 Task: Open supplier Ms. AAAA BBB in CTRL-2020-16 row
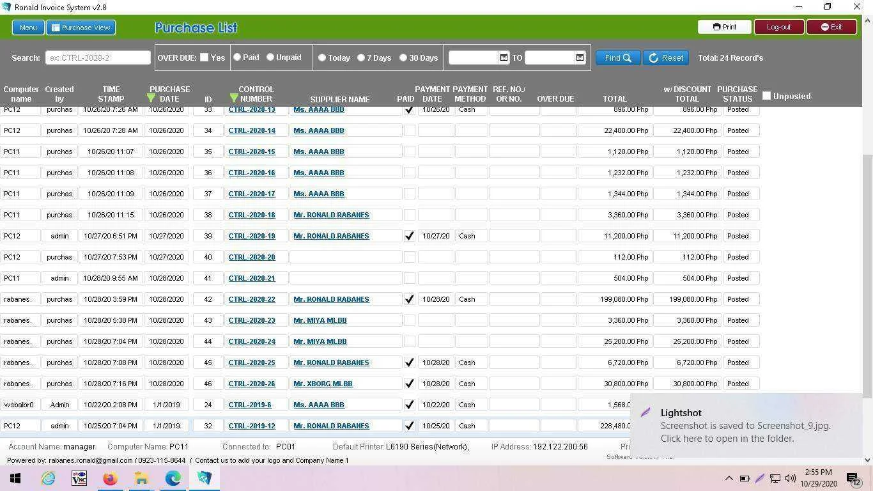pyautogui.click(x=319, y=173)
